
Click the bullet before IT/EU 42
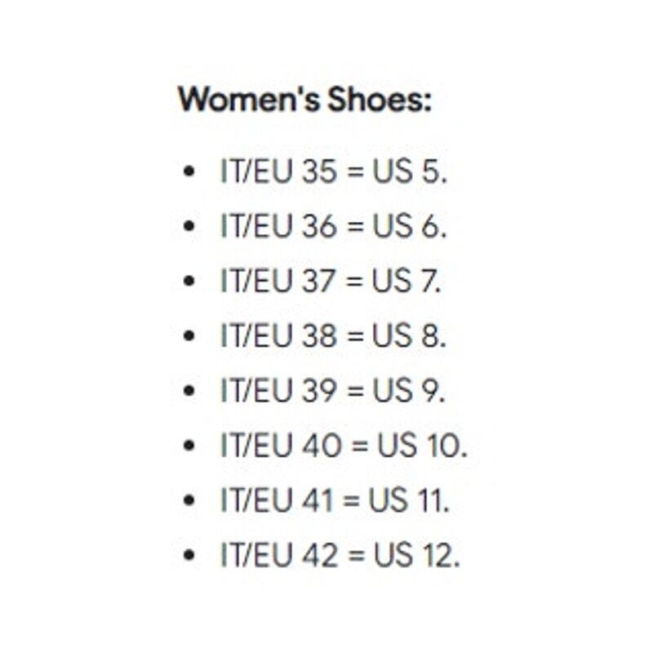pos(189,555)
